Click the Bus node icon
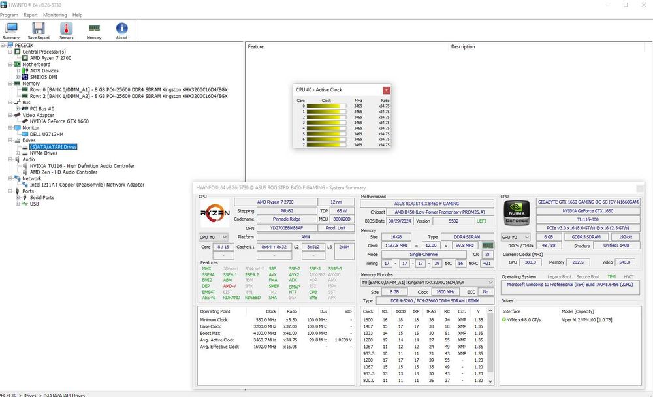The width and height of the screenshot is (653, 397). pyautogui.click(x=18, y=102)
